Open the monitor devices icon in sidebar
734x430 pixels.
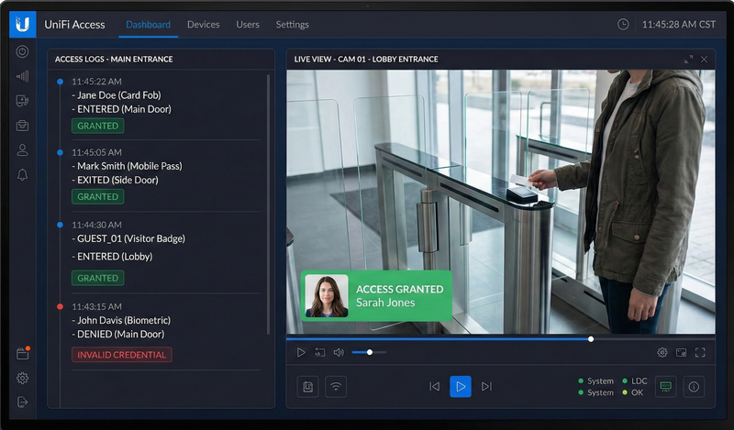(22, 101)
